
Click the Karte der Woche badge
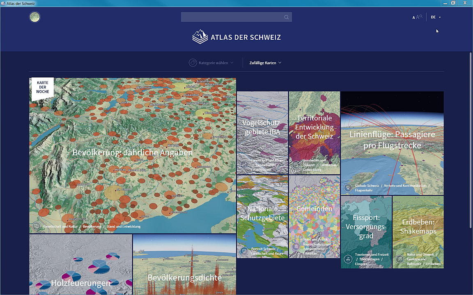tap(43, 88)
